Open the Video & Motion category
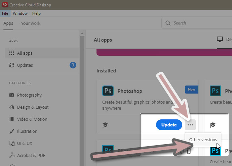The height and width of the screenshot is (166, 232). click(x=32, y=119)
